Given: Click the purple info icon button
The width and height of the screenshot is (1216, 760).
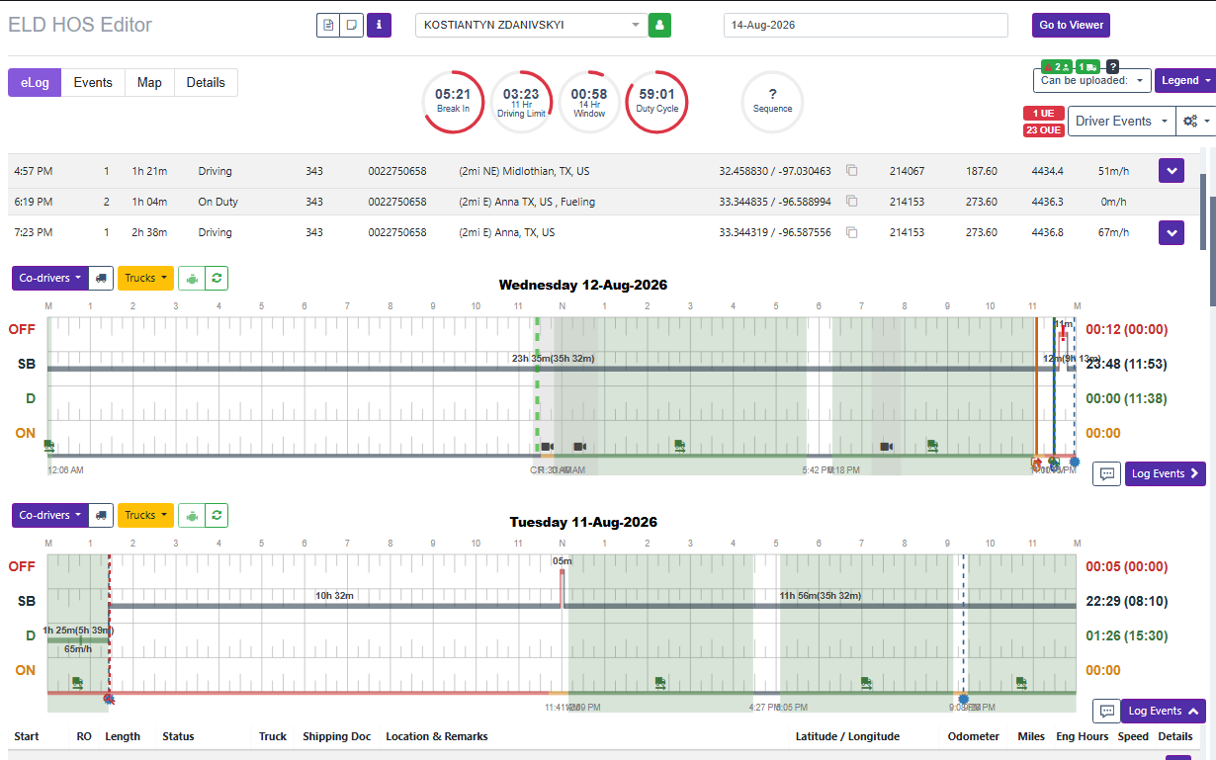Looking at the screenshot, I should tap(379, 25).
